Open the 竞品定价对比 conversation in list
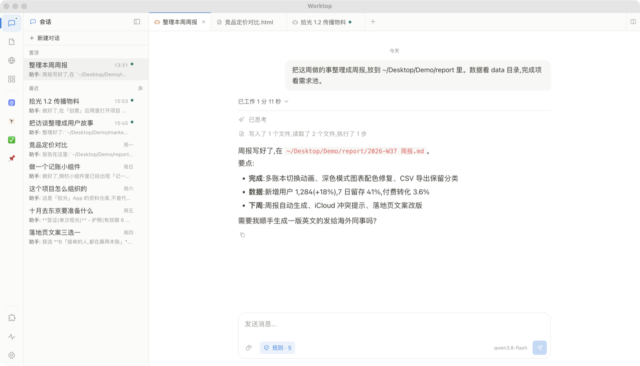The height and width of the screenshot is (366, 640). pos(86,149)
